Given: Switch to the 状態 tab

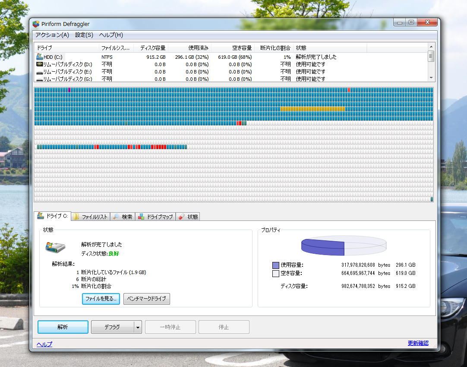Looking at the screenshot, I should tap(188, 217).
